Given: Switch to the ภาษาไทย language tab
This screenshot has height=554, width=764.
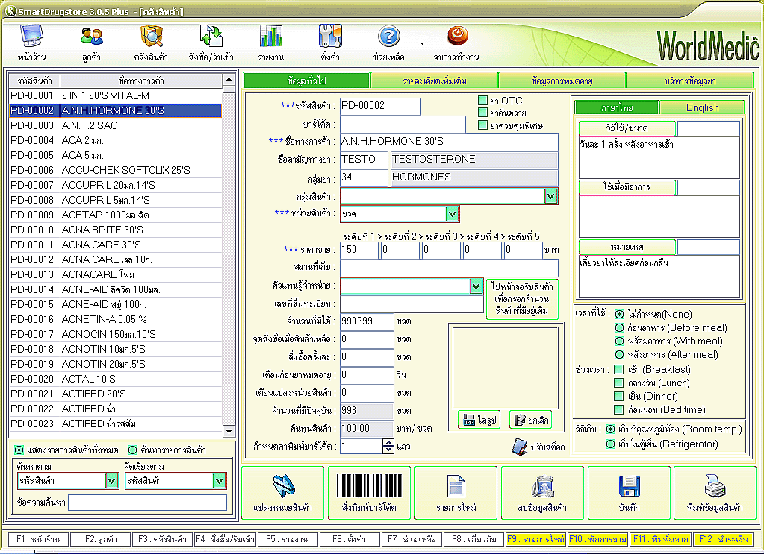Looking at the screenshot, I should coord(617,107).
